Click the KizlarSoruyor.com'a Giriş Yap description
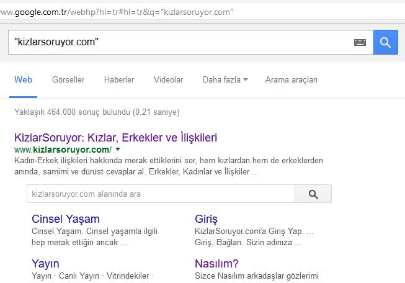 [254, 236]
